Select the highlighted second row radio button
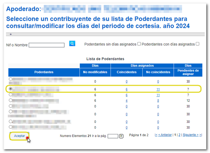 click(10, 89)
